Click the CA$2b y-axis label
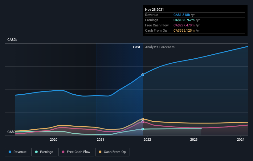253x161 pixels. click(12, 40)
